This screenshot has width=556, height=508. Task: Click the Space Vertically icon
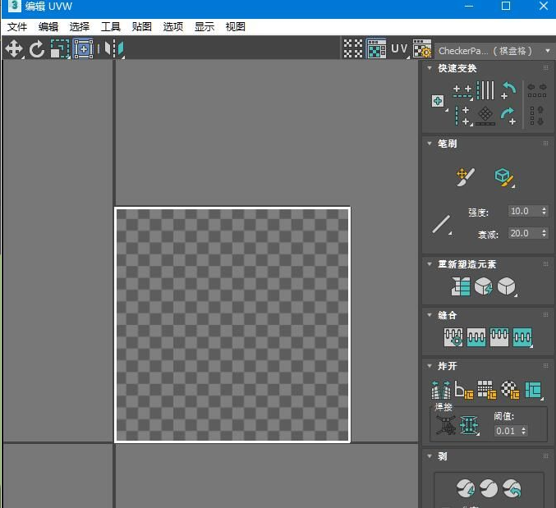pyautogui.click(x=537, y=116)
